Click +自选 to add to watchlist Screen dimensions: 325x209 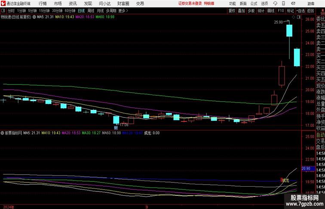click(300, 11)
